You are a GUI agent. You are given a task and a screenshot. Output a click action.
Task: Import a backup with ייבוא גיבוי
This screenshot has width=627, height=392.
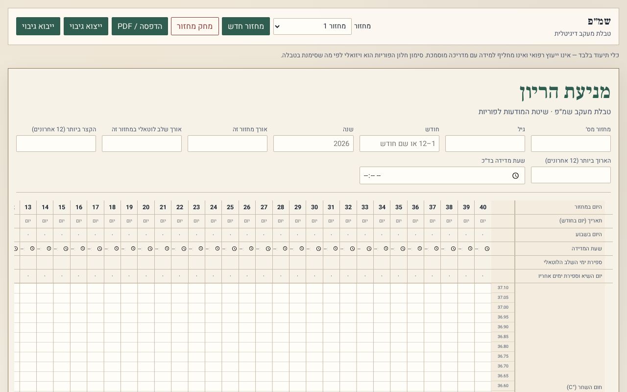pyautogui.click(x=38, y=26)
